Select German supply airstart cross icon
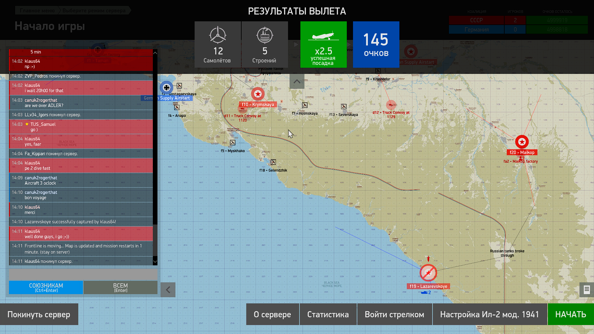 166,88
